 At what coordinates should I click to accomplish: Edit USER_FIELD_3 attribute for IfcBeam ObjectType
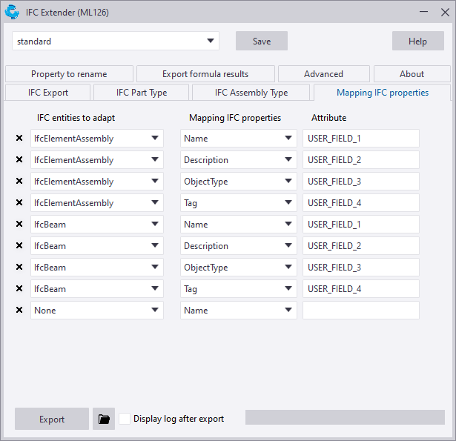tap(361, 267)
